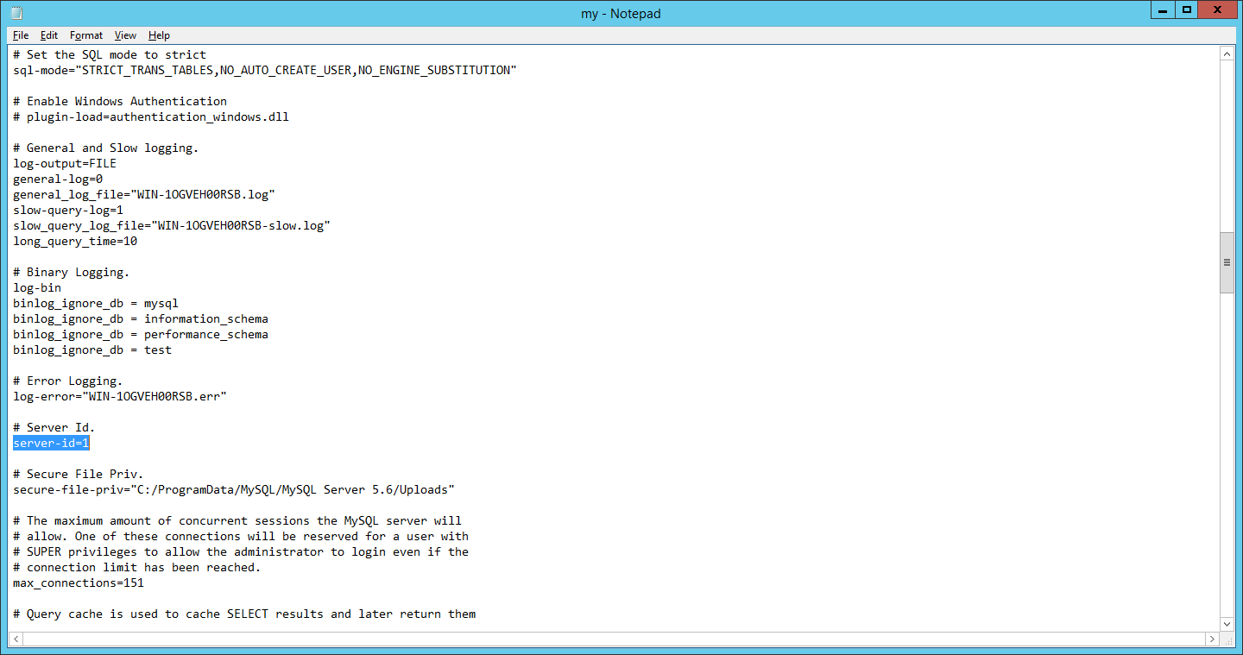Click the '# Enable Windows Authentication' comment

pos(120,101)
